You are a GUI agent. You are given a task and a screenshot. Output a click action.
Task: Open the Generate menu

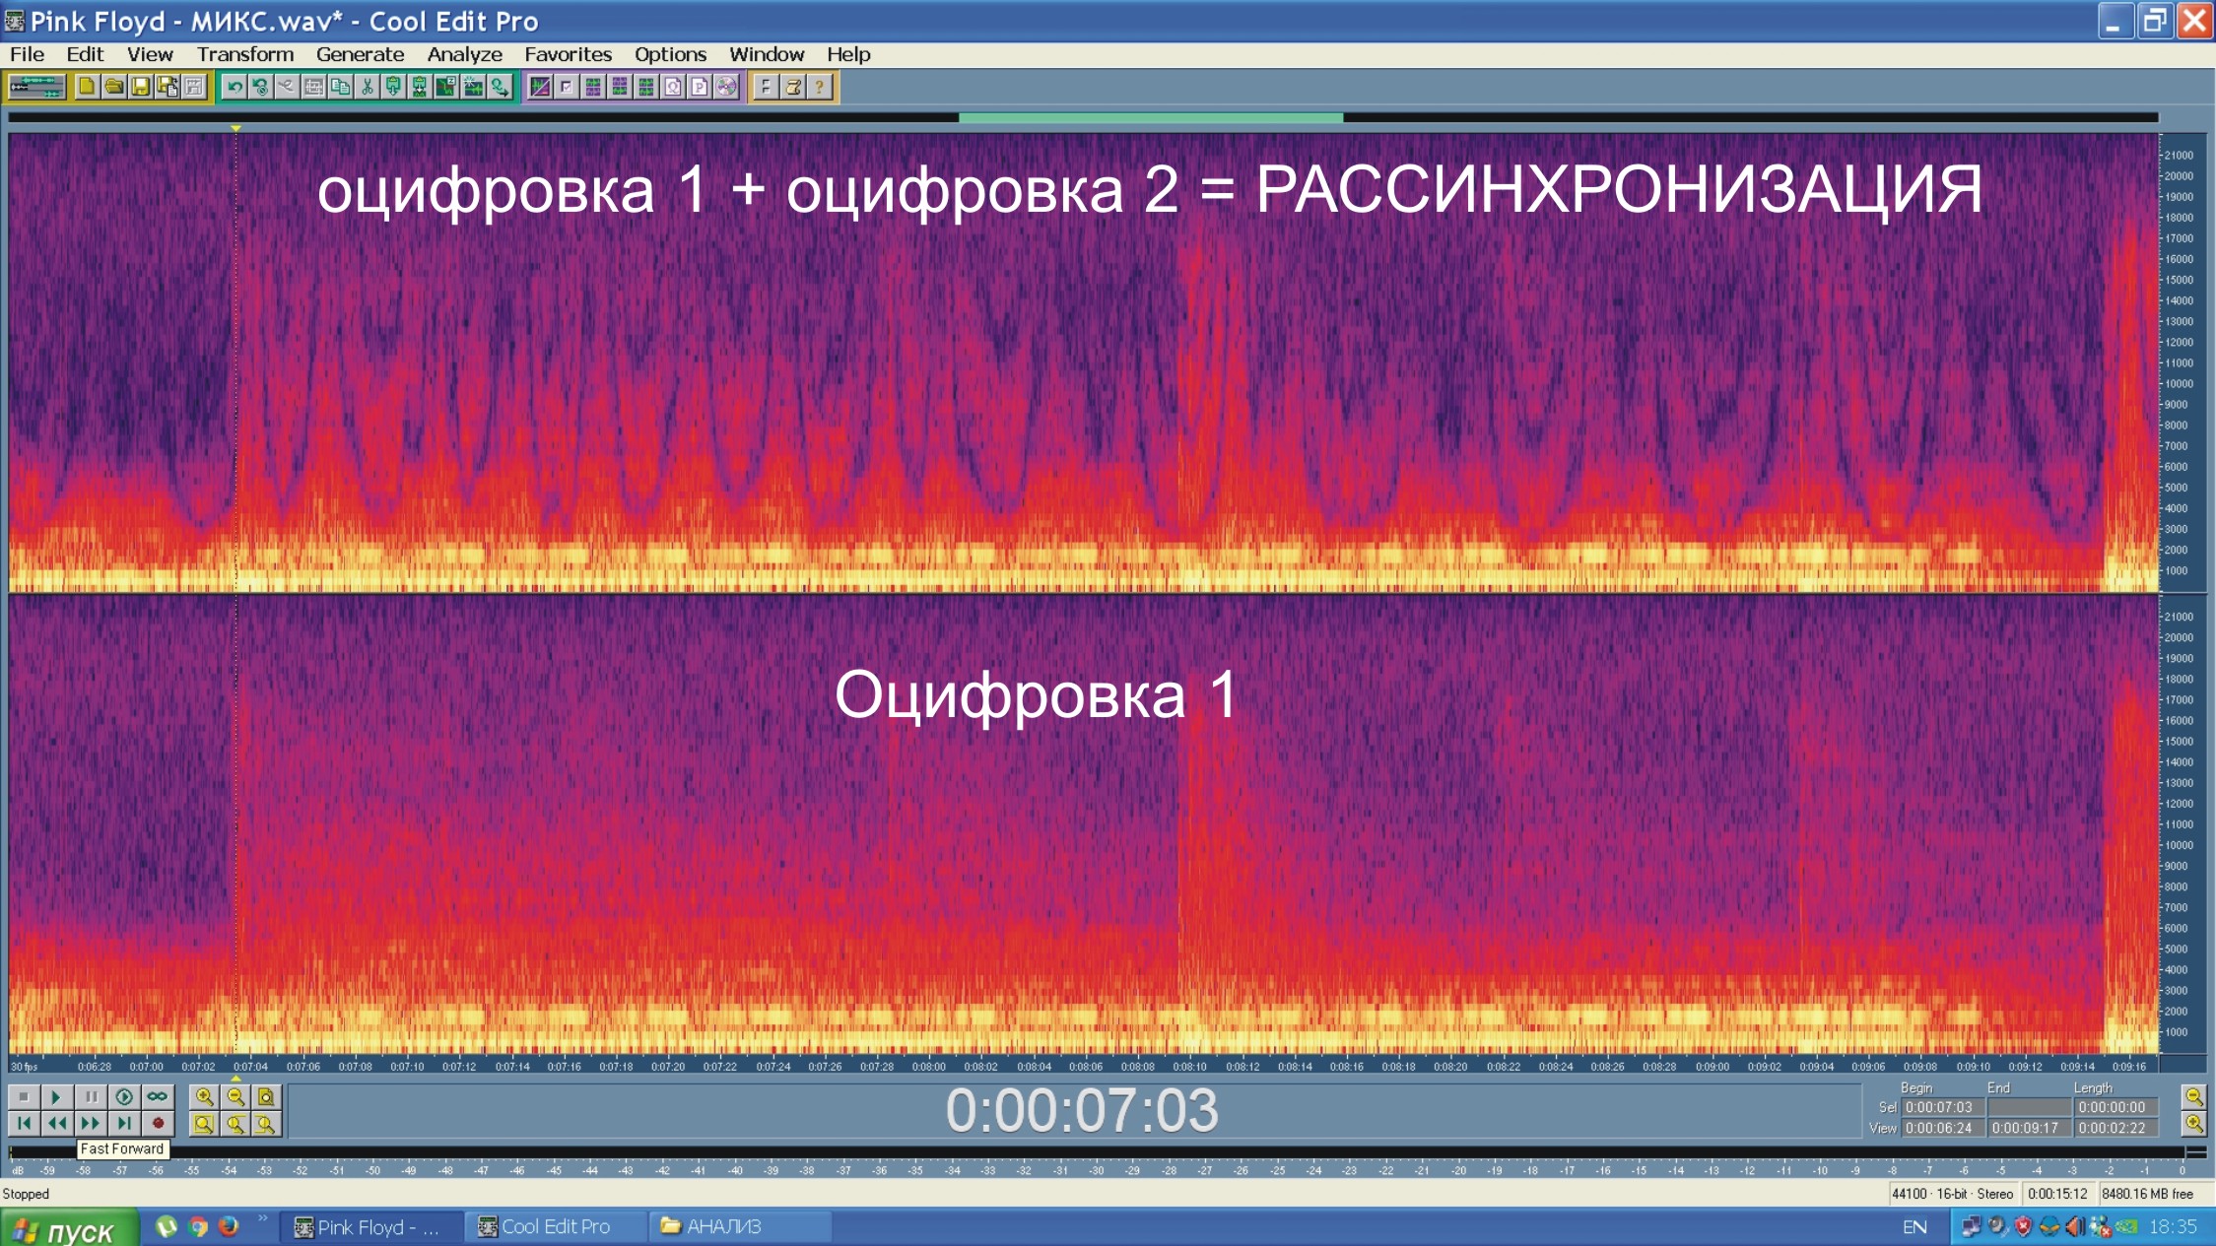(x=360, y=54)
